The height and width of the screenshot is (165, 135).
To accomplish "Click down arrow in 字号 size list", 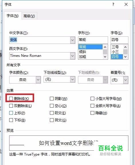I will (x=125, y=57).
